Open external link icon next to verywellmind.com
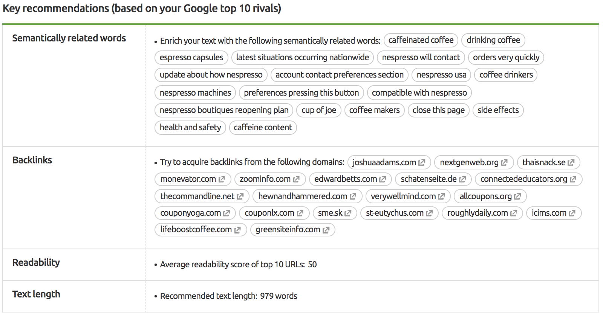The width and height of the screenshot is (603, 314). [441, 196]
